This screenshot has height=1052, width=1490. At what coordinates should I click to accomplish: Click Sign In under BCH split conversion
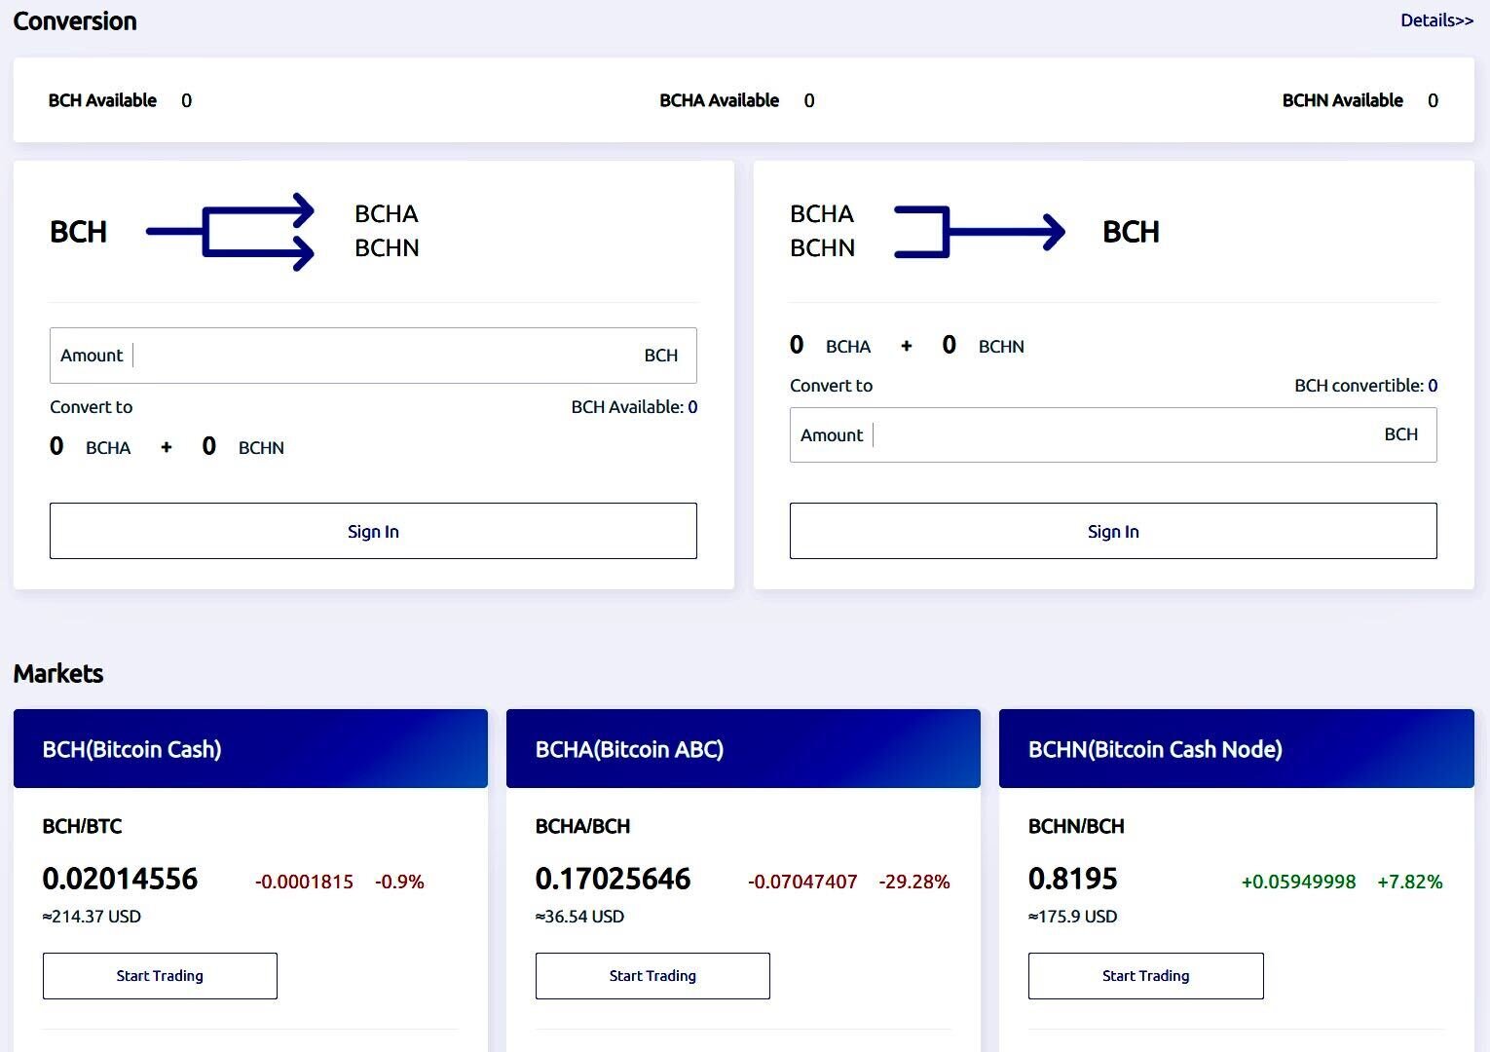click(x=373, y=531)
